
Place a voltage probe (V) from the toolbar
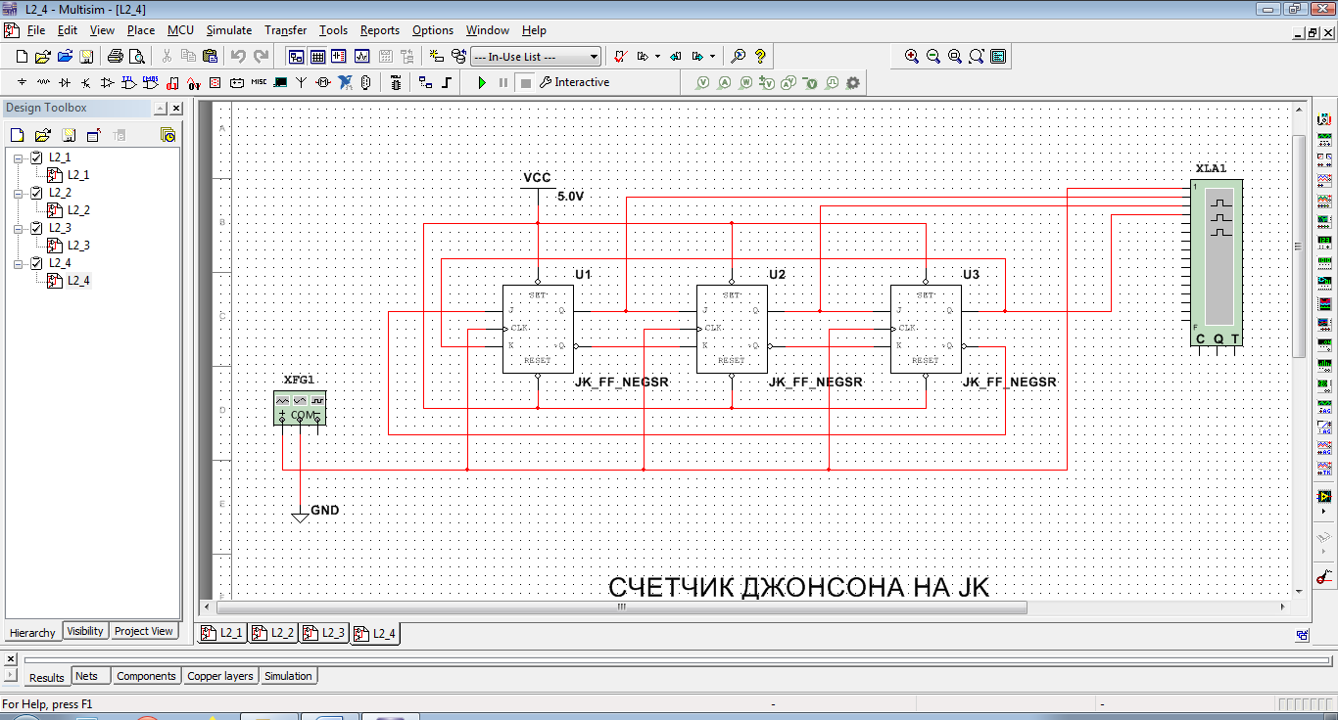click(x=702, y=83)
